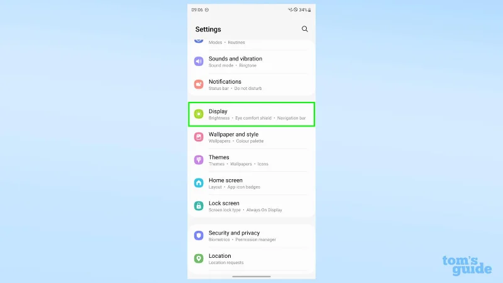Tap the battery icon in status bar
The width and height of the screenshot is (503, 283).
click(x=309, y=10)
